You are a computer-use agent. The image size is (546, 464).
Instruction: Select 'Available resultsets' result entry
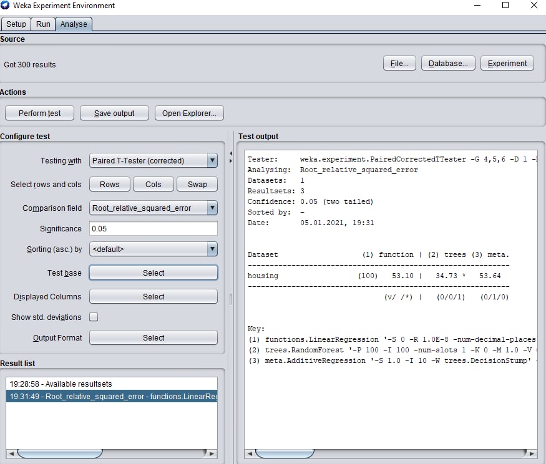(112, 384)
